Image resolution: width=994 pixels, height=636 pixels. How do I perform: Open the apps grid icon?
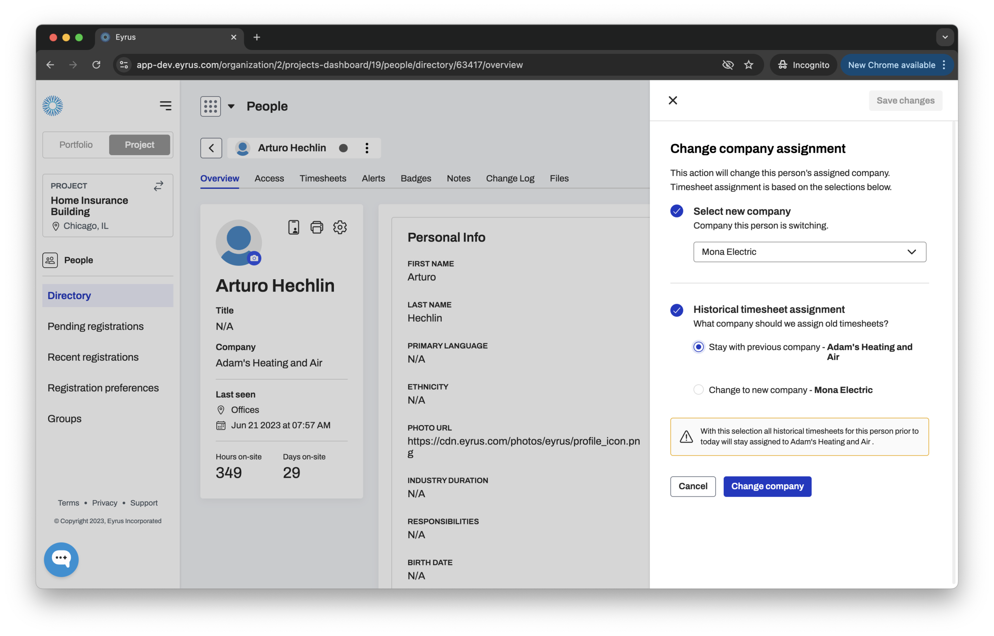tap(210, 106)
